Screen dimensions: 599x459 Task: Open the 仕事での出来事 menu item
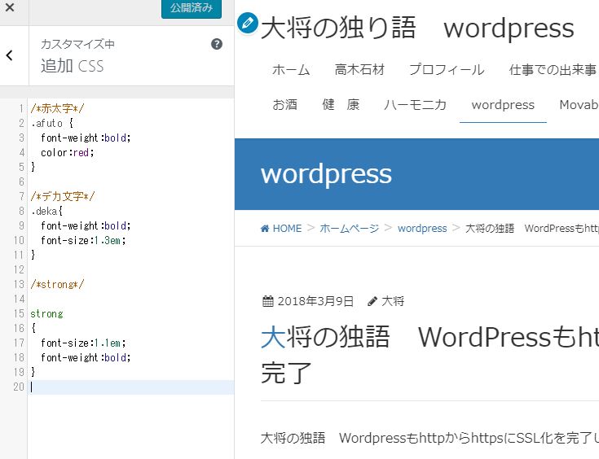click(x=553, y=70)
